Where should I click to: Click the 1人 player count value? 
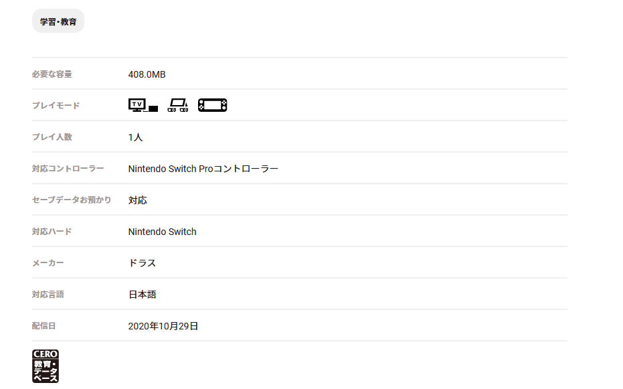tap(135, 137)
